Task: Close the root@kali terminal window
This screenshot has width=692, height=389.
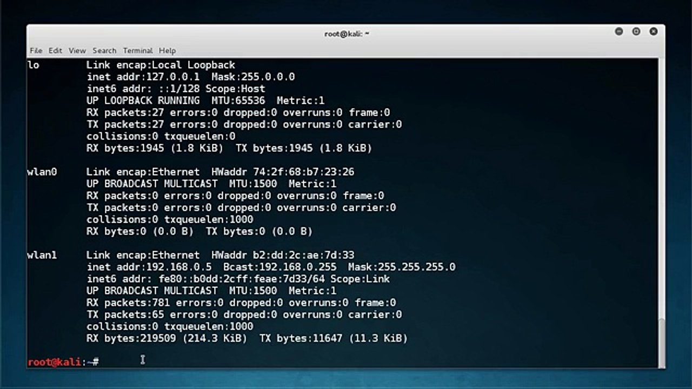Action: pyautogui.click(x=654, y=32)
